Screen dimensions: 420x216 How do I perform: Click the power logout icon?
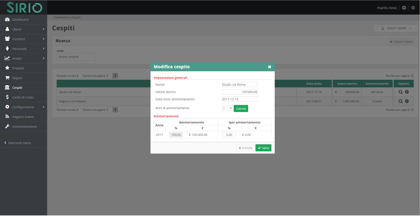pos(413,8)
